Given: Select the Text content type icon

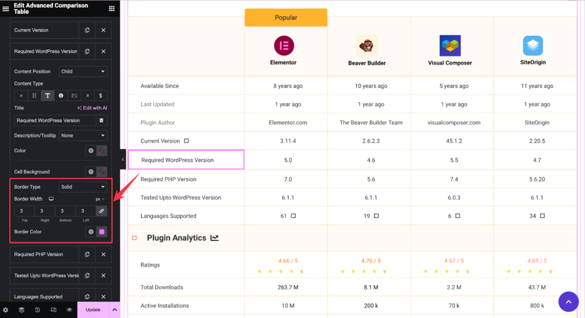Looking at the screenshot, I should point(47,96).
